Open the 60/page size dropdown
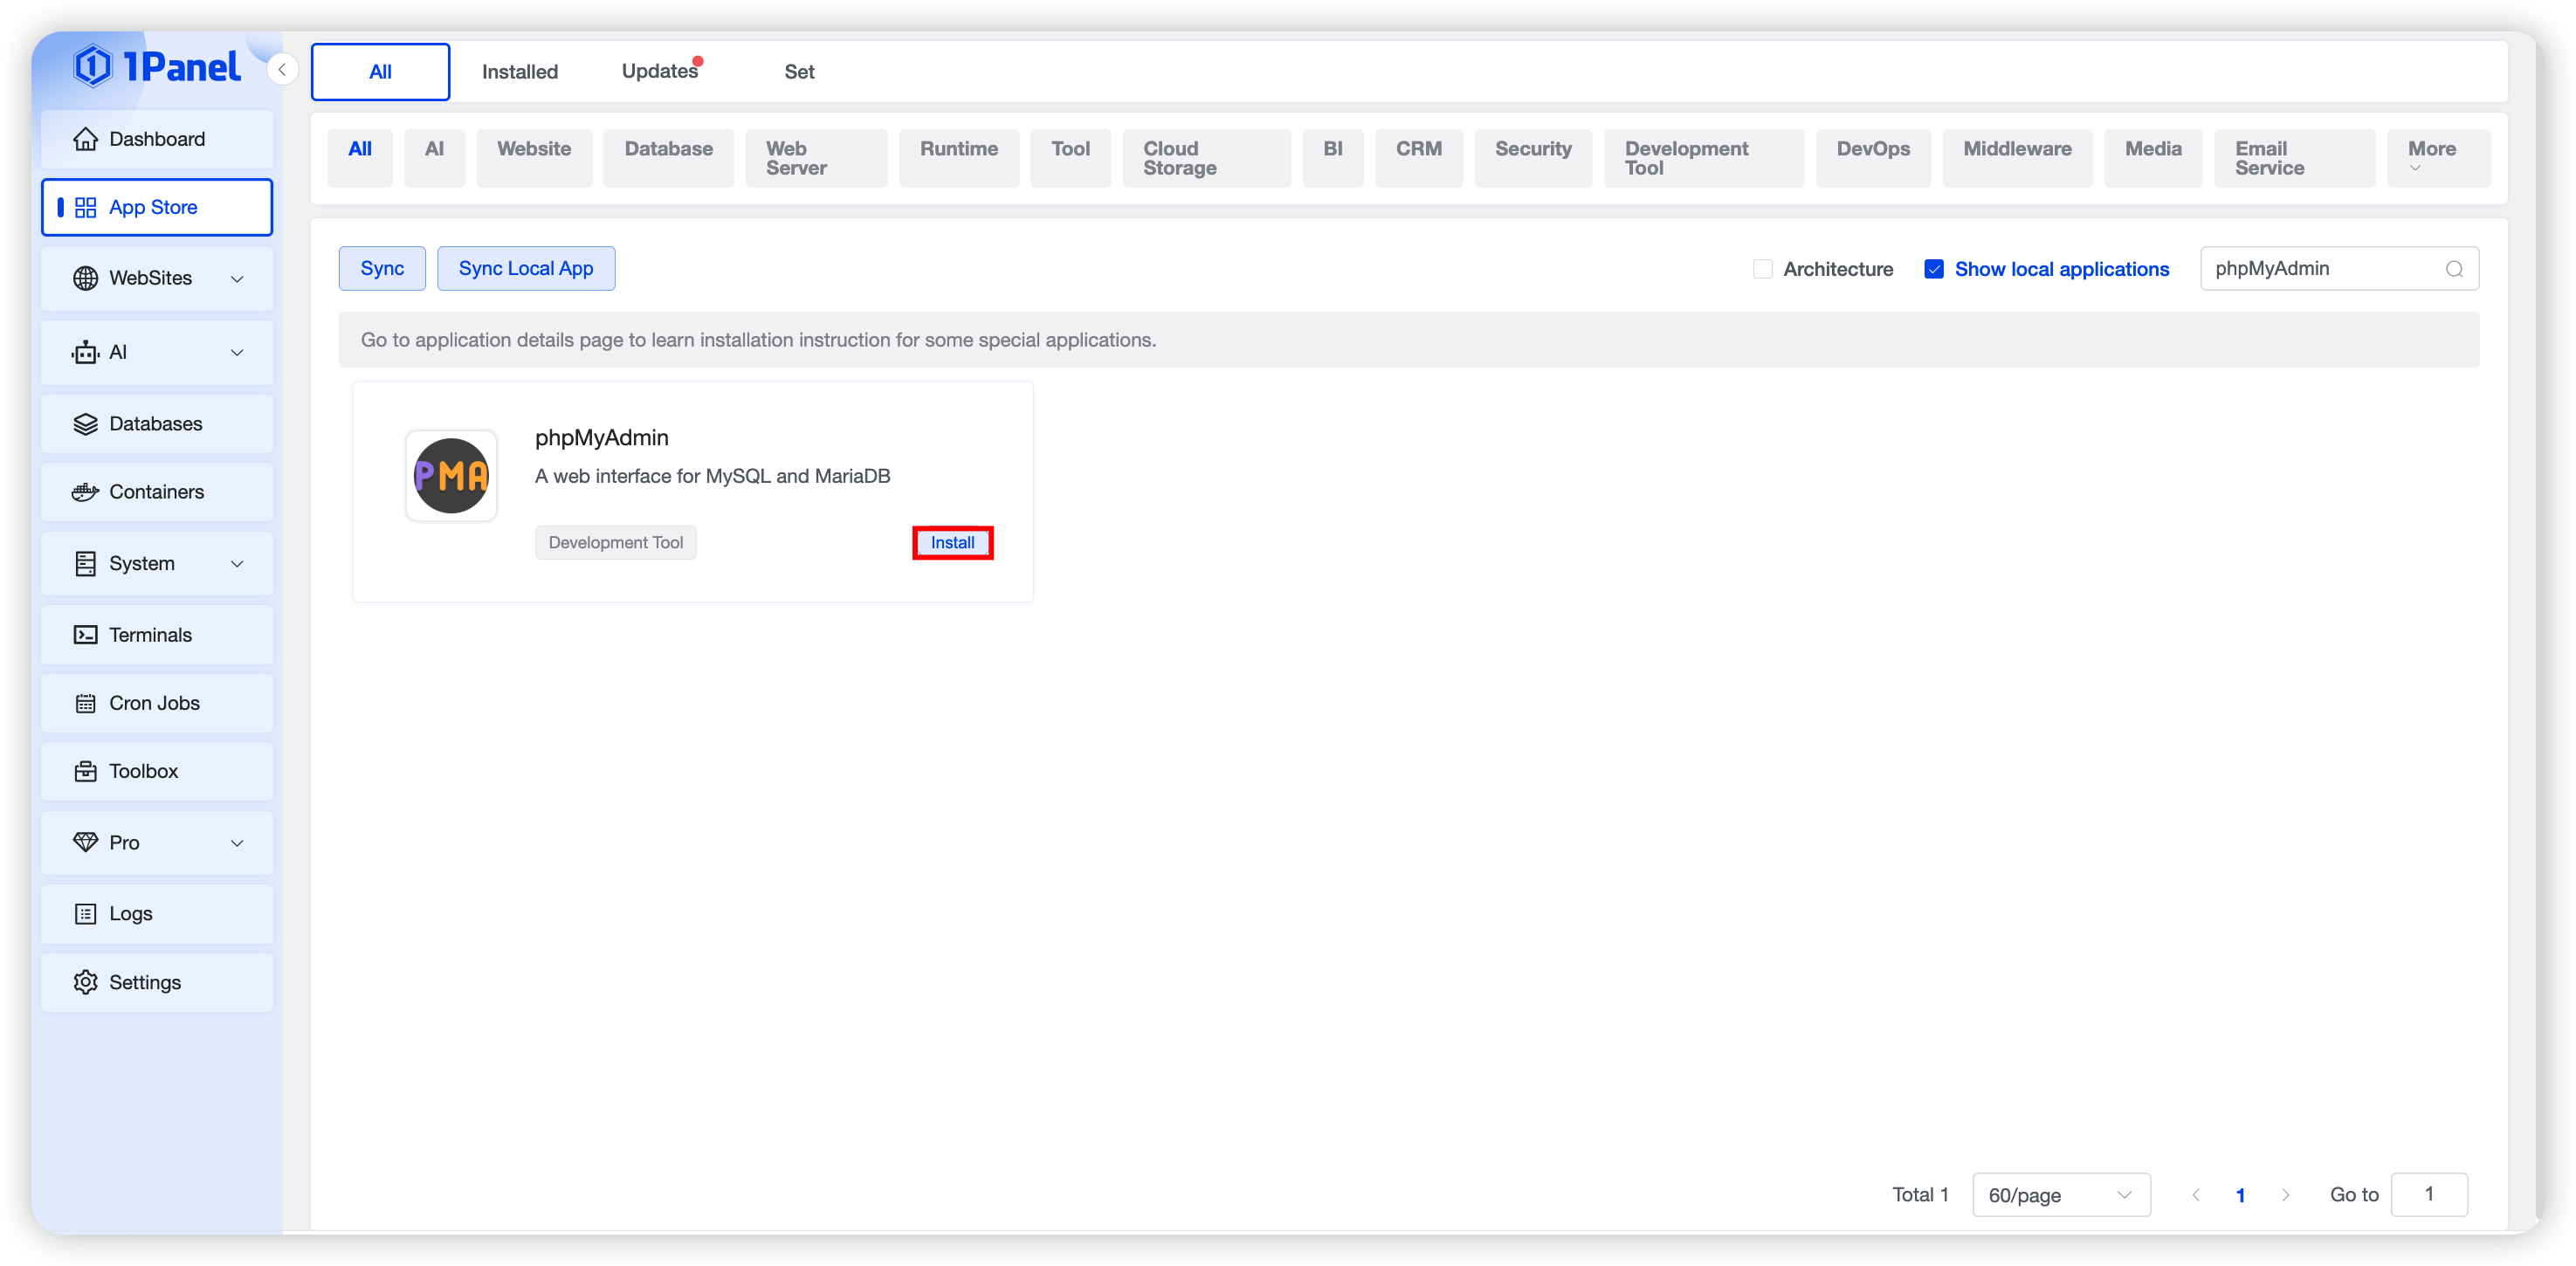The image size is (2576, 1266). coord(2060,1195)
